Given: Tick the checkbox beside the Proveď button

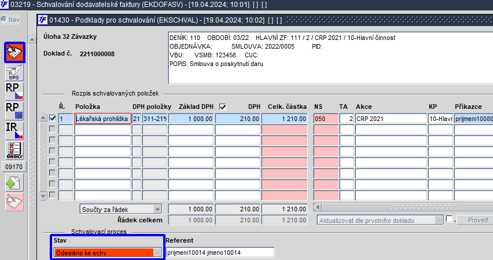Looking at the screenshot, I should tap(449, 219).
